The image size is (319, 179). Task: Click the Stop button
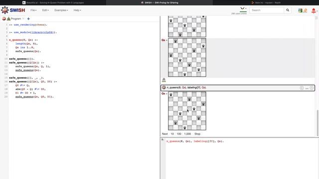197,134
